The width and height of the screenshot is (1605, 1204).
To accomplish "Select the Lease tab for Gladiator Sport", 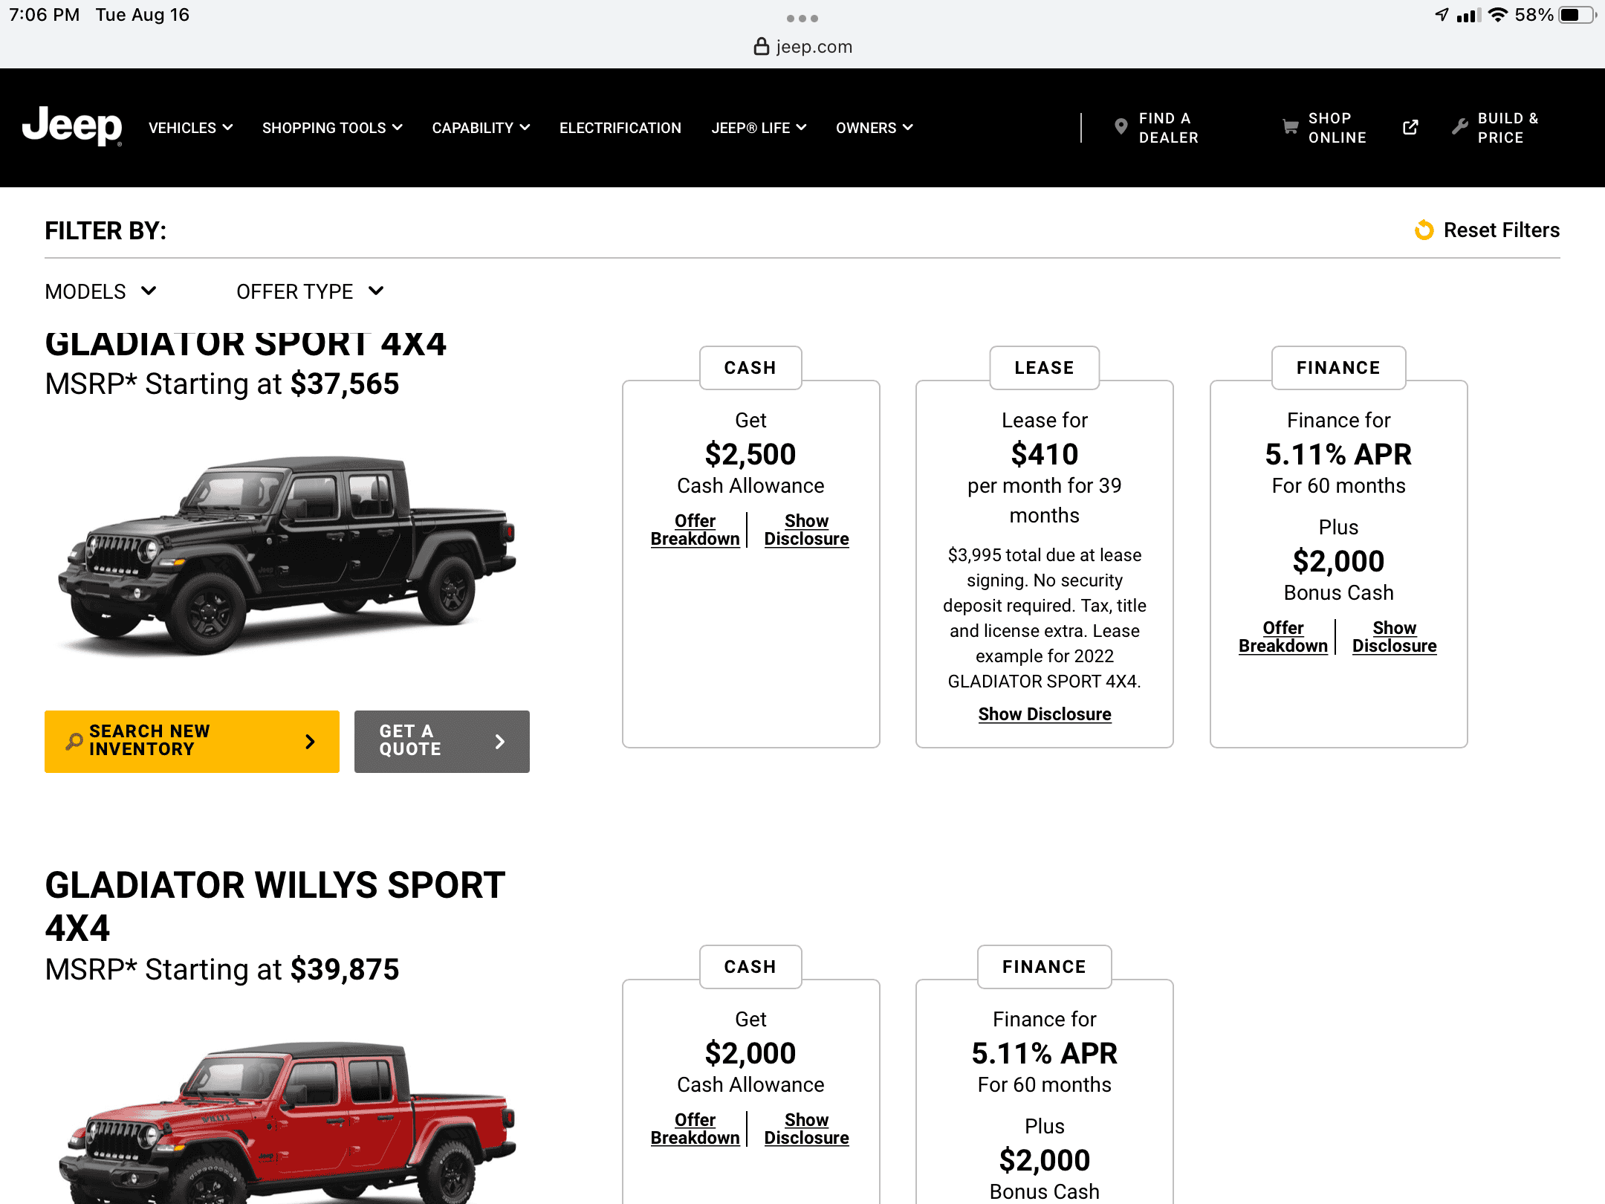I will 1044,368.
